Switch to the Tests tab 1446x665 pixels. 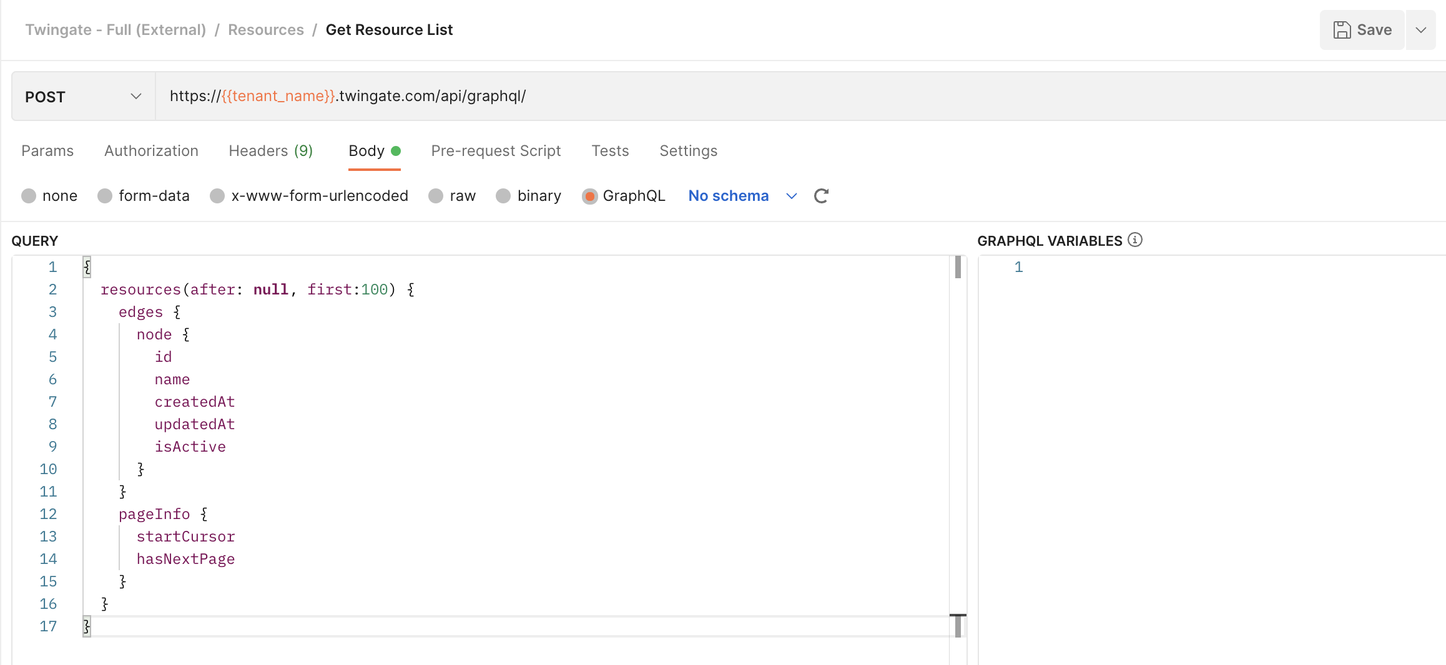pos(610,151)
